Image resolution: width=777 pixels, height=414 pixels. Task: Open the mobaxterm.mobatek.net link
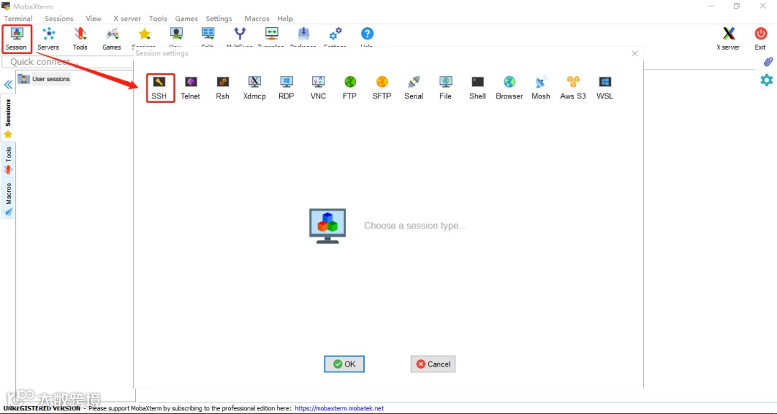point(339,408)
